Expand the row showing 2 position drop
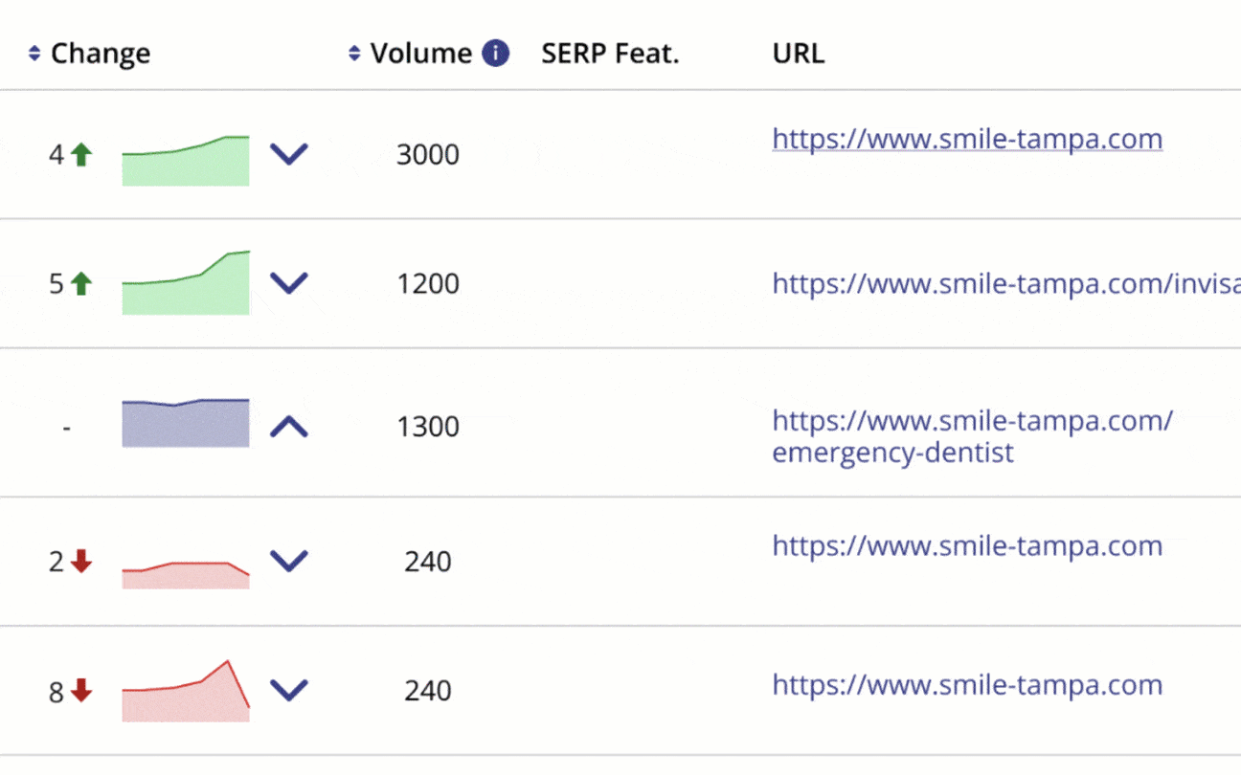Image resolution: width=1241 pixels, height=775 pixels. [x=289, y=561]
